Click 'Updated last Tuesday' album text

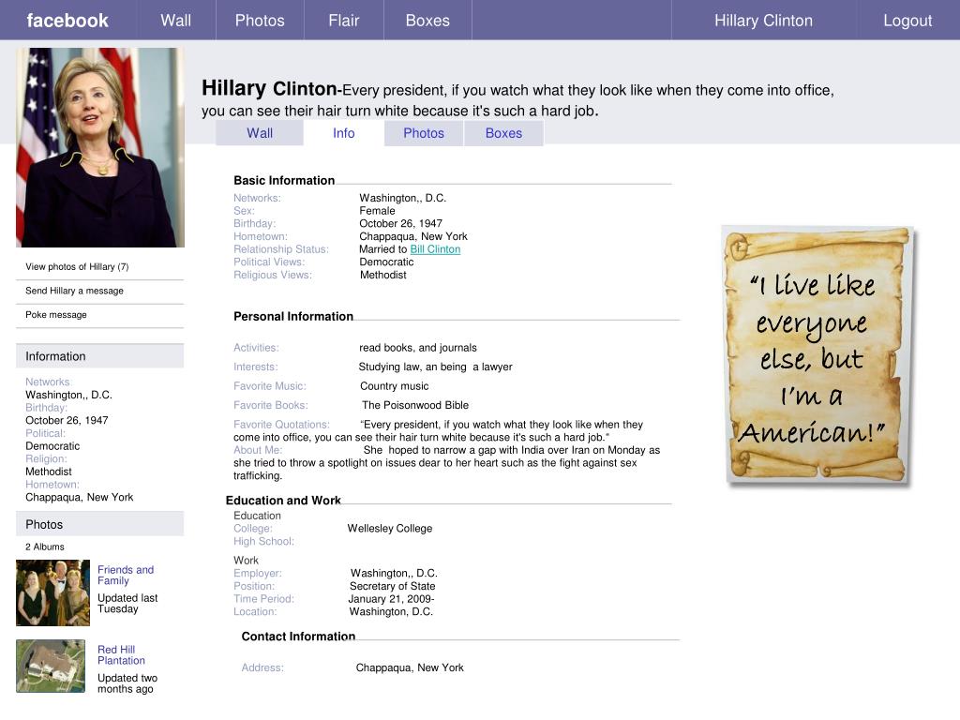click(127, 603)
